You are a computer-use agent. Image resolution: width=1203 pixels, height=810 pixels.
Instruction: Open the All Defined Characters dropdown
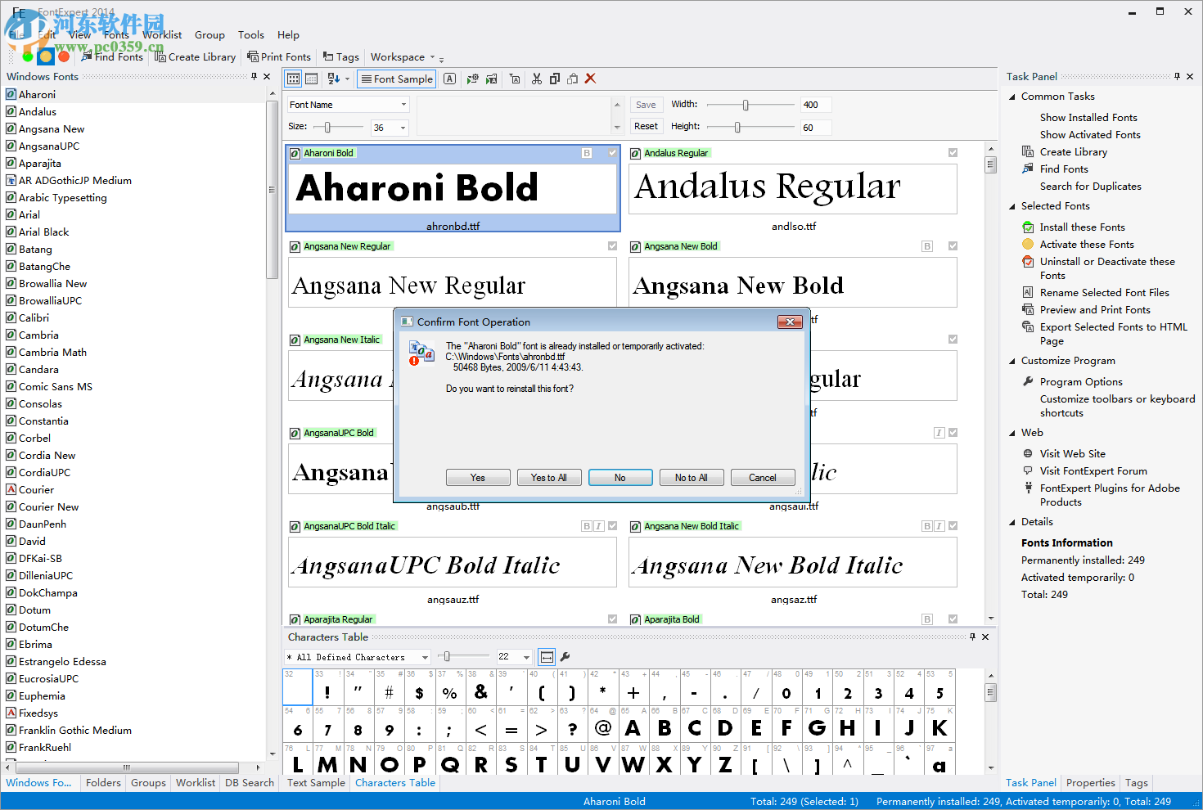click(424, 657)
